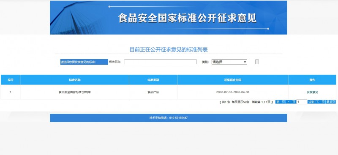Jump to 最后页 in pagination
This screenshot has height=155, width=338.
[330, 102]
